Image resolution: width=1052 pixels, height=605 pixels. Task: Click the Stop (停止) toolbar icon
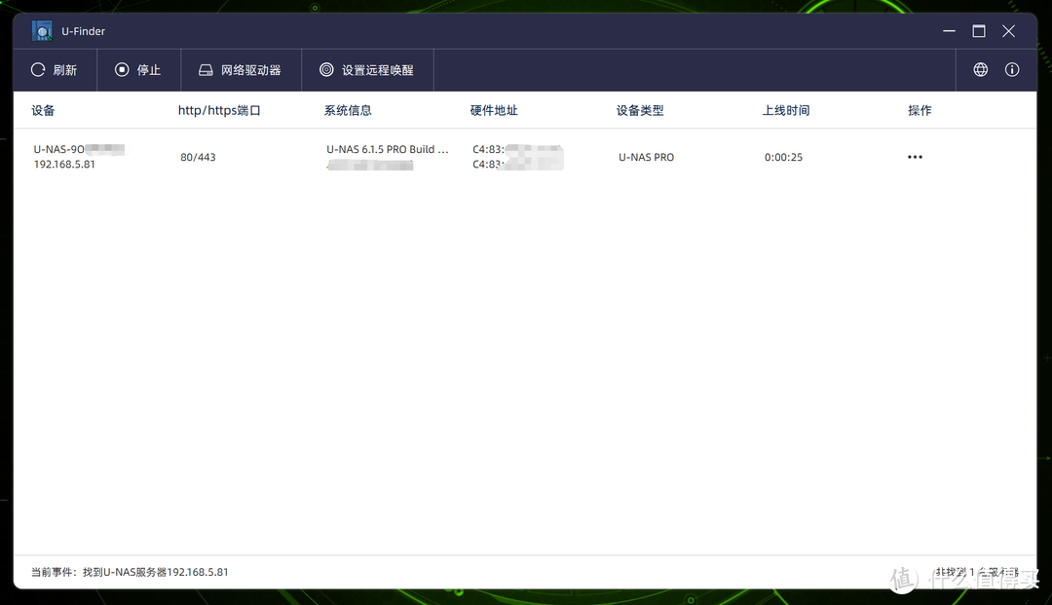pos(122,69)
